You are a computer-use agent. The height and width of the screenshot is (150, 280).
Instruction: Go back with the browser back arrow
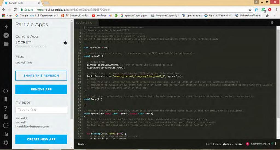click(4, 10)
